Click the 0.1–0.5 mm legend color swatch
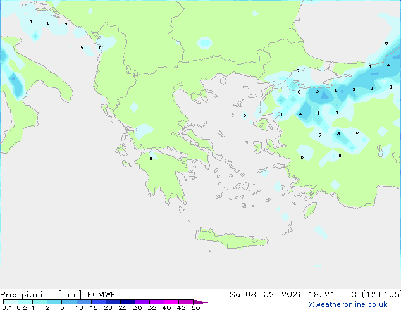The height and width of the screenshot is (310, 401). 11,302
